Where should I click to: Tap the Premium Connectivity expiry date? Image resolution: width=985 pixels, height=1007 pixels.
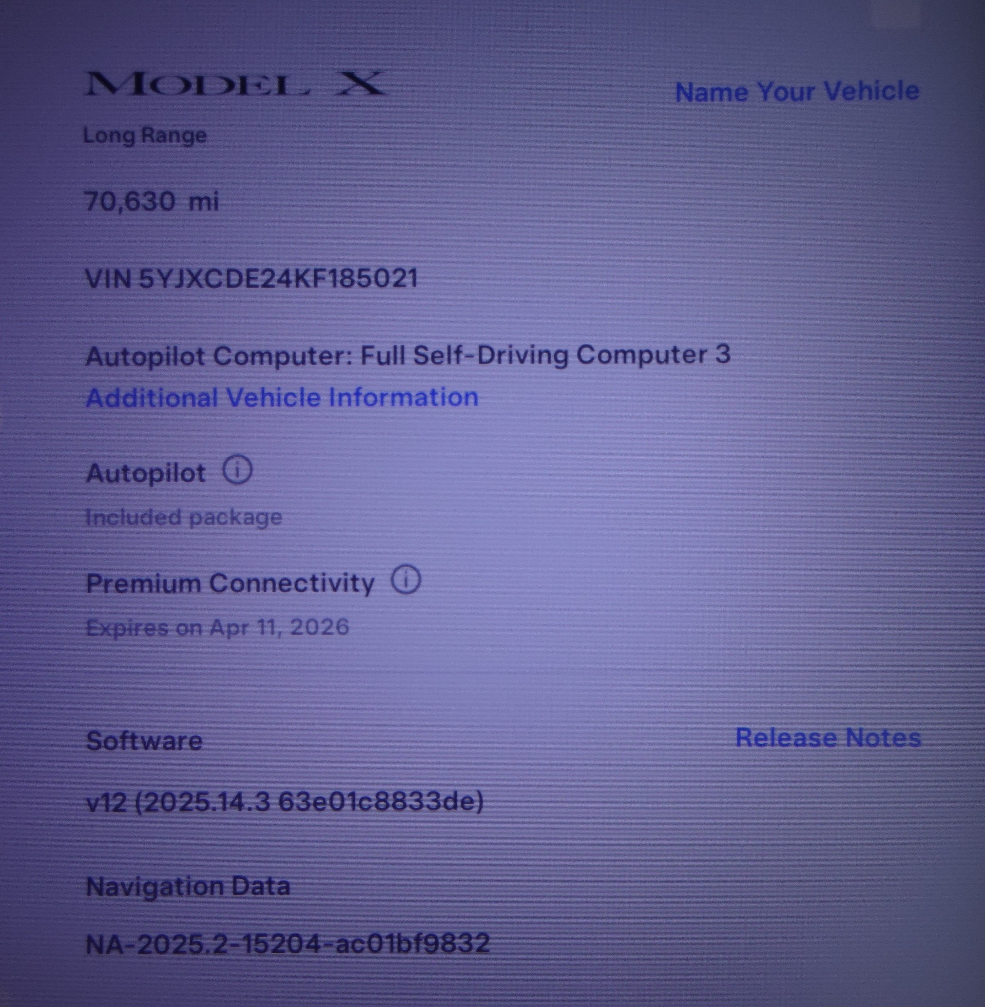(217, 627)
